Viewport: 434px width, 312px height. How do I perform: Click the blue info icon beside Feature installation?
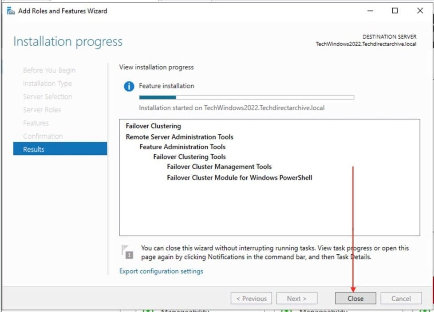pyautogui.click(x=129, y=87)
